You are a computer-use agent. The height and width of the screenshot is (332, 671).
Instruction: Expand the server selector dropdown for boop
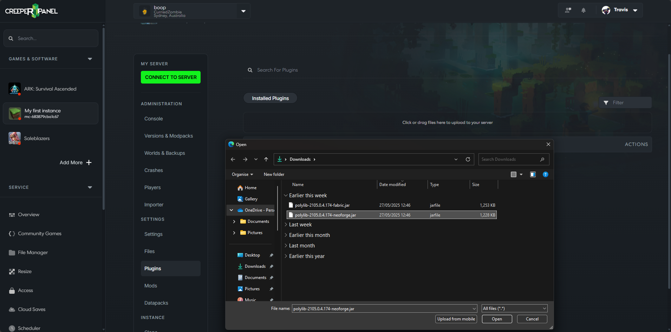[243, 11]
